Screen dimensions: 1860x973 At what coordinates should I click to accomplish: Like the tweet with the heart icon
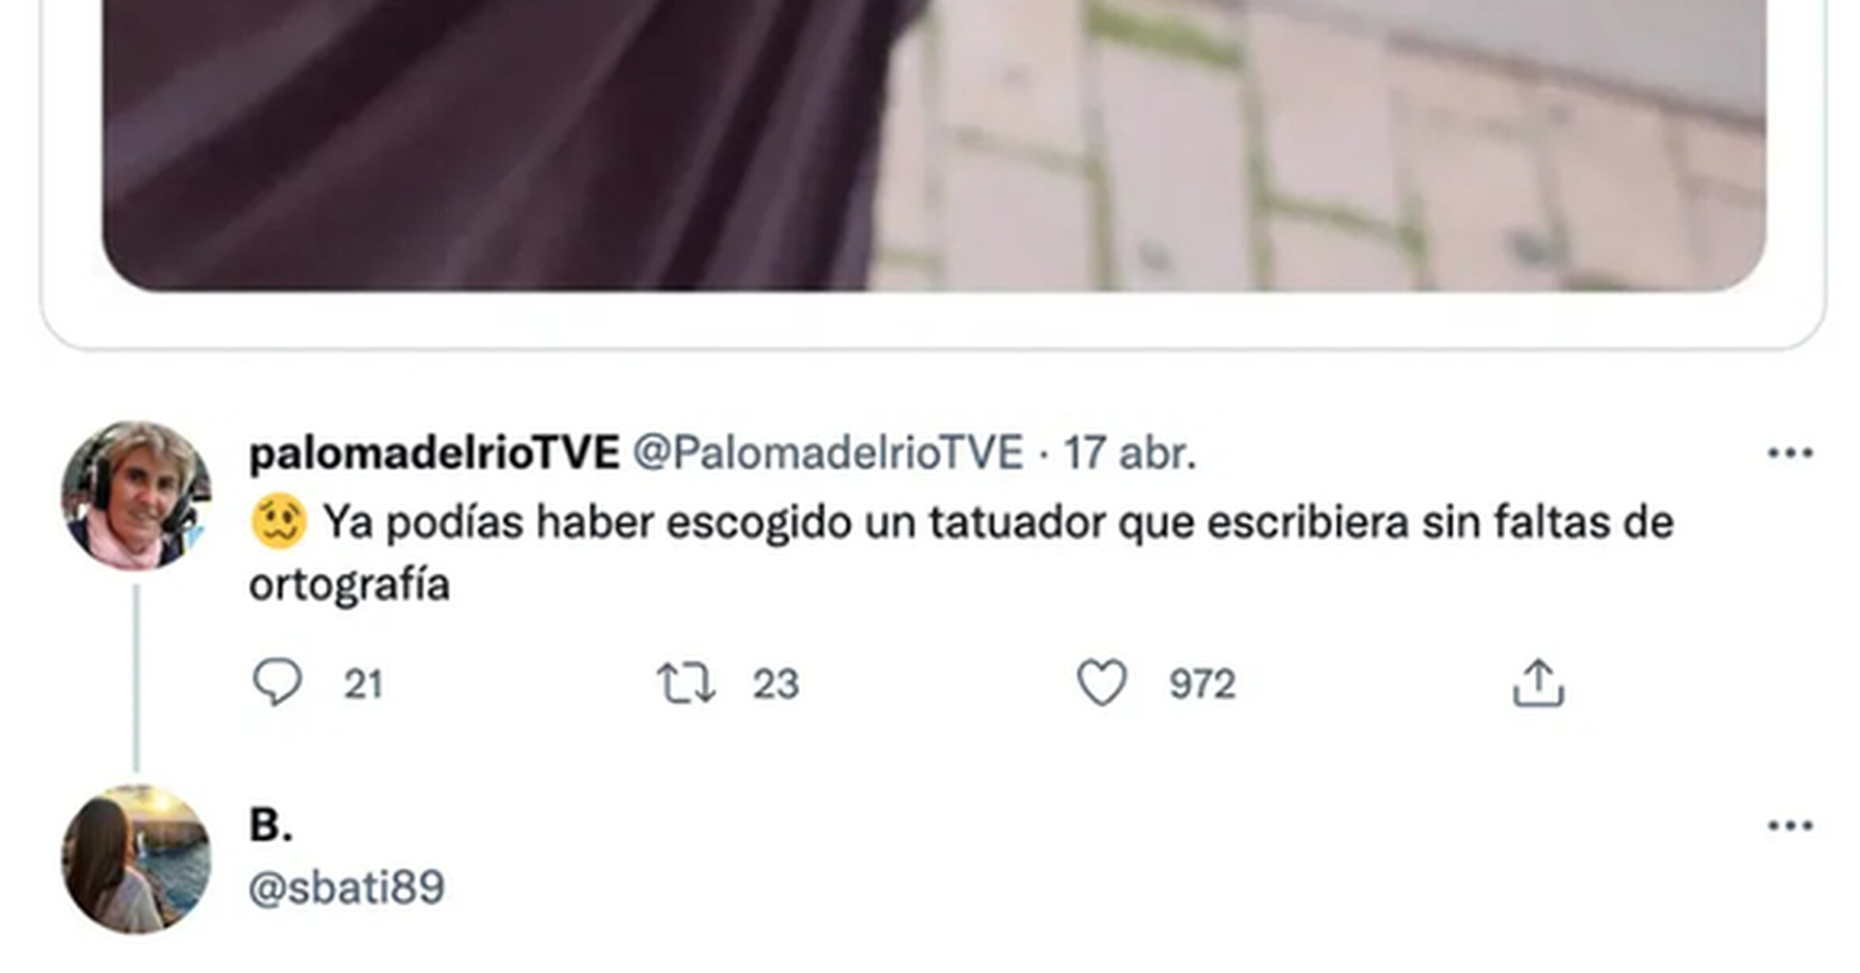coord(1102,682)
